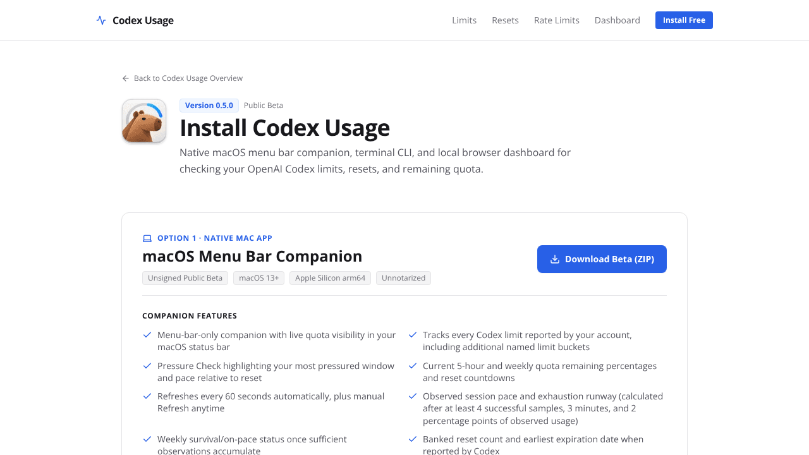Click the checkmark beside Observed session pace
Image resolution: width=809 pixels, height=455 pixels.
(413, 396)
